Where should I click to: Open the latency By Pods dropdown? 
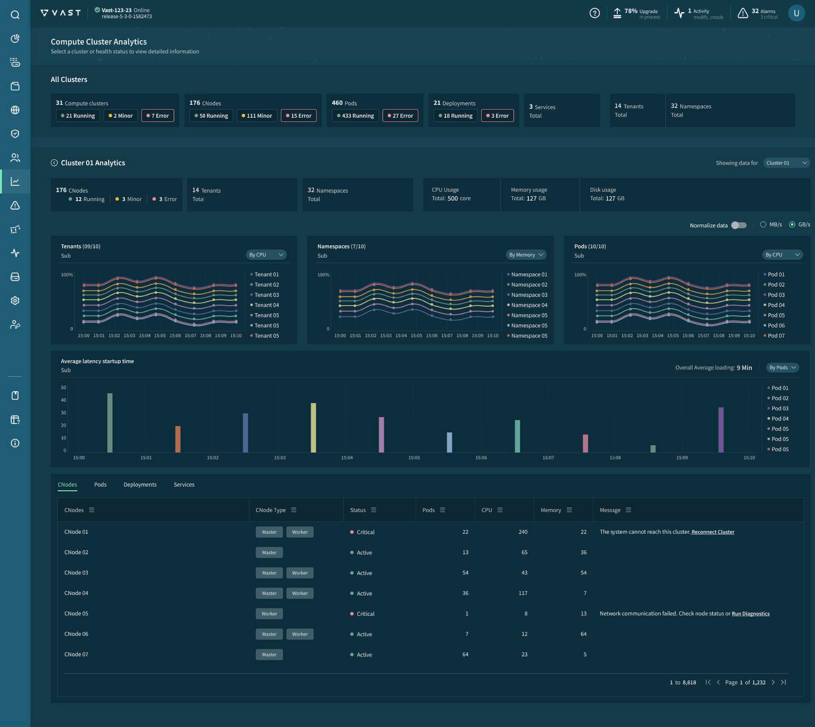coord(782,368)
